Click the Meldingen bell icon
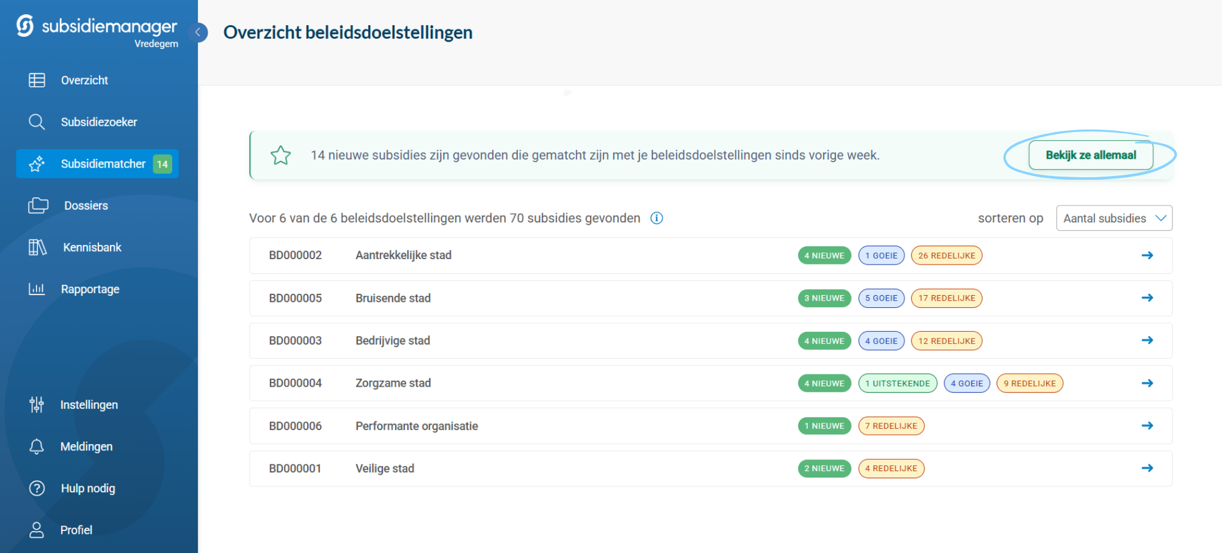The width and height of the screenshot is (1222, 553). (37, 447)
